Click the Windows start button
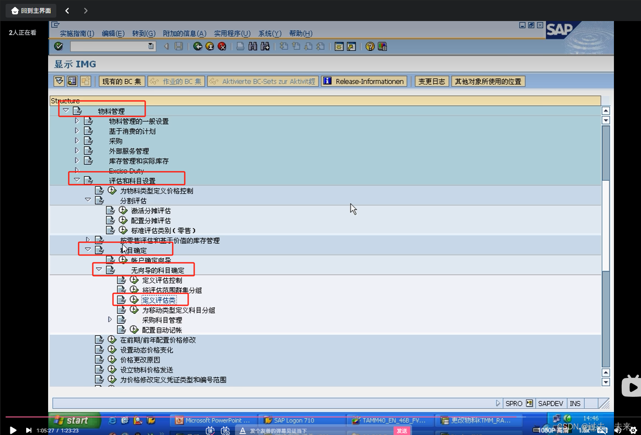641x435 pixels. click(74, 420)
